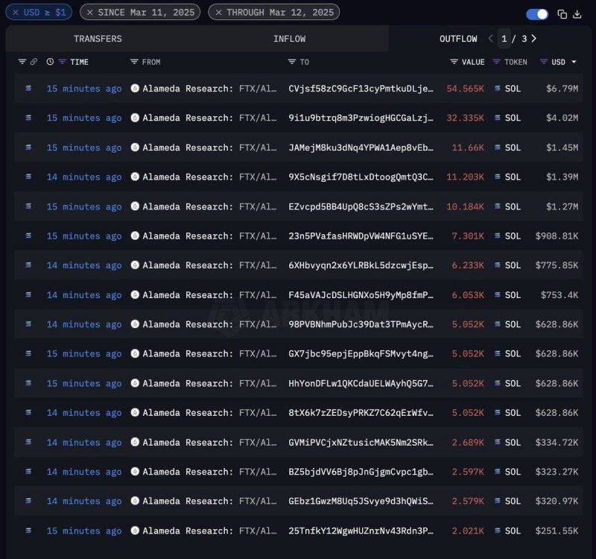The image size is (596, 559).
Task: Click the download icon in top right
Action: (577, 14)
